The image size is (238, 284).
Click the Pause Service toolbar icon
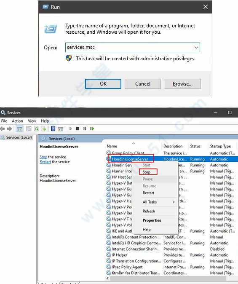(x=85, y=129)
